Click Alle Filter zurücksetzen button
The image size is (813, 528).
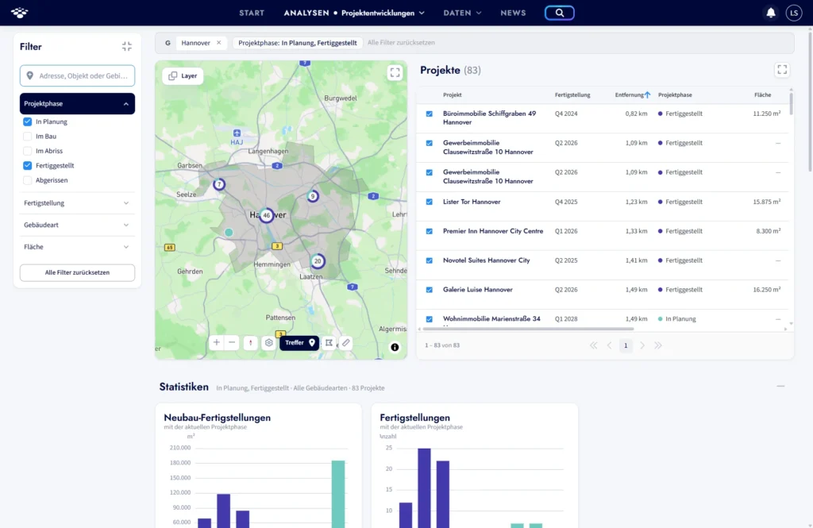click(77, 273)
